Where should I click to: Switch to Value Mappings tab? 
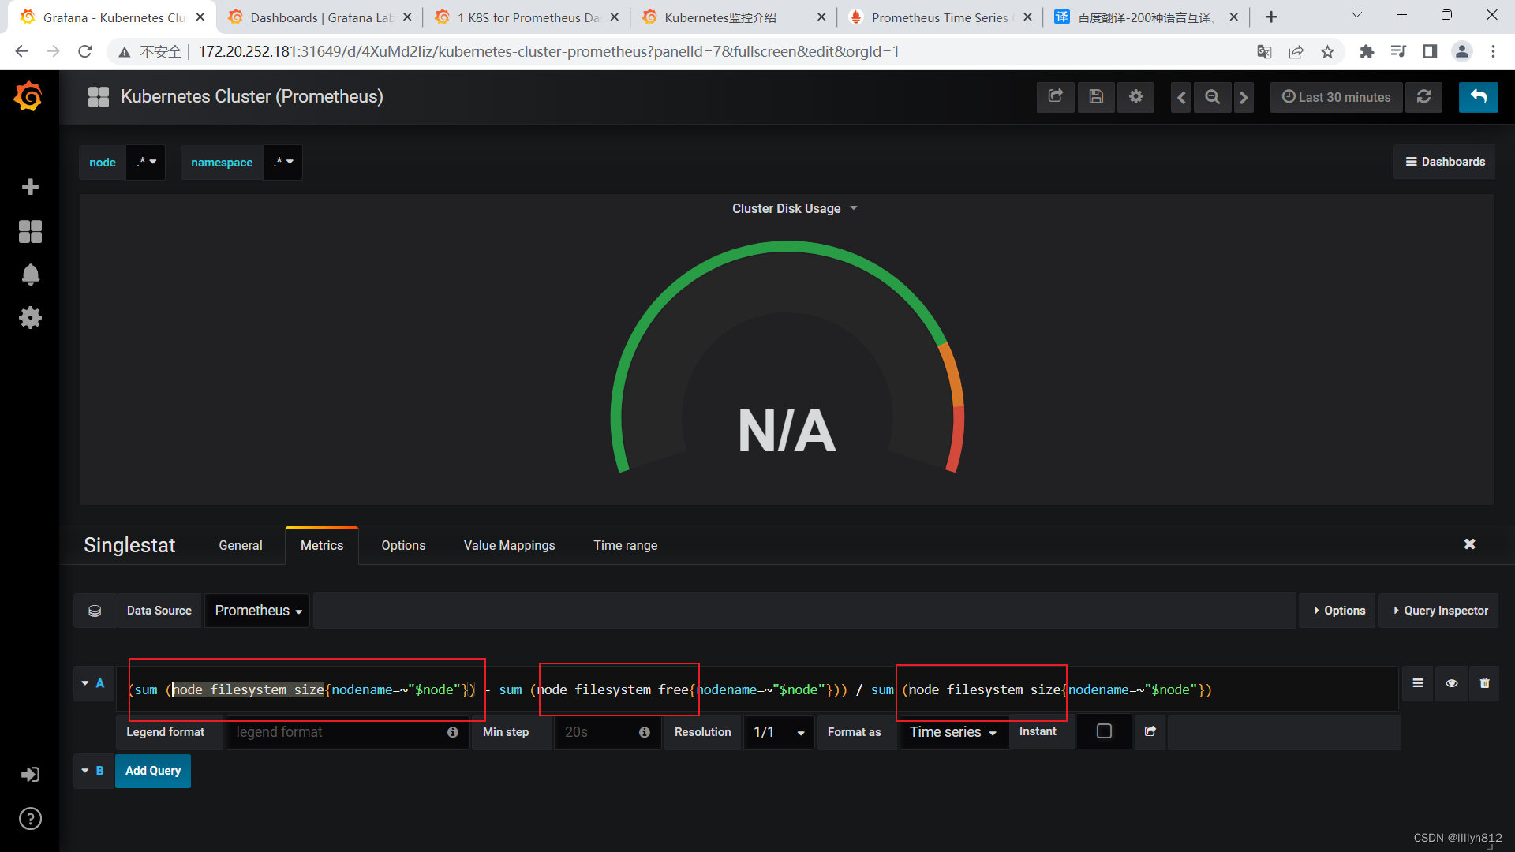click(x=509, y=545)
